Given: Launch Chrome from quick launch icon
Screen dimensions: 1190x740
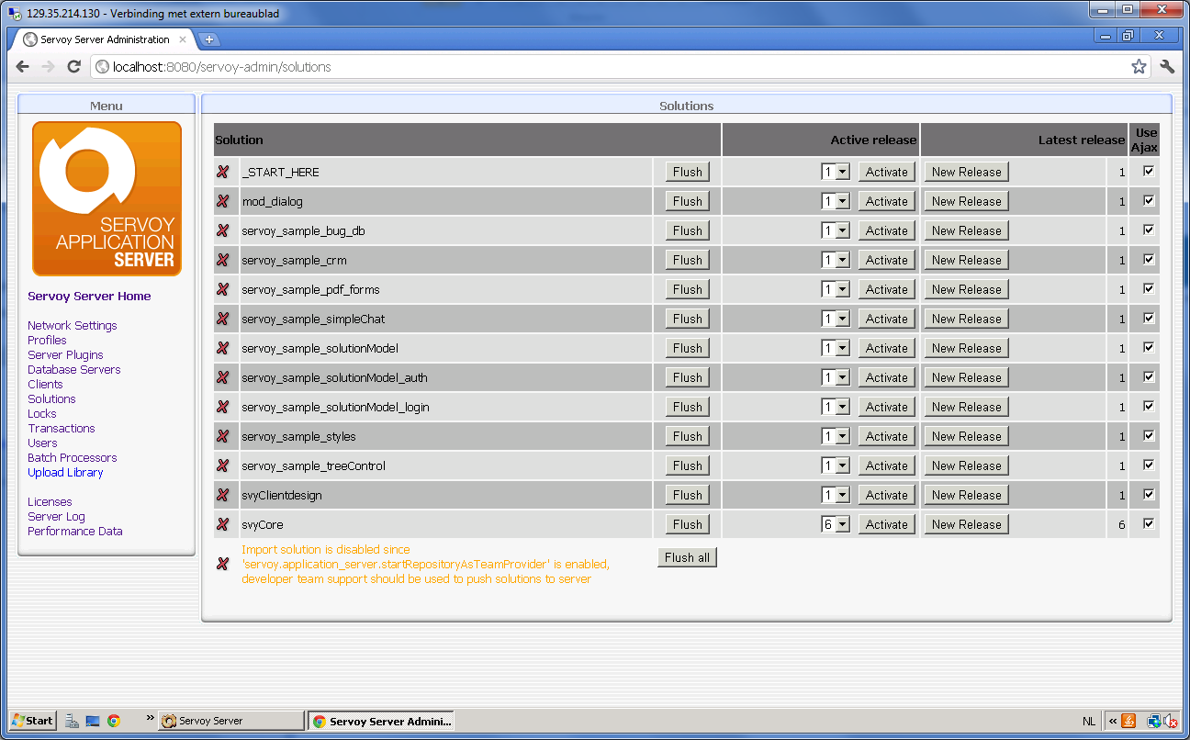Looking at the screenshot, I should coord(114,721).
